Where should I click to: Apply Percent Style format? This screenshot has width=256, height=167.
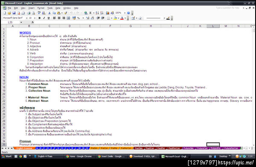click(x=79, y=18)
